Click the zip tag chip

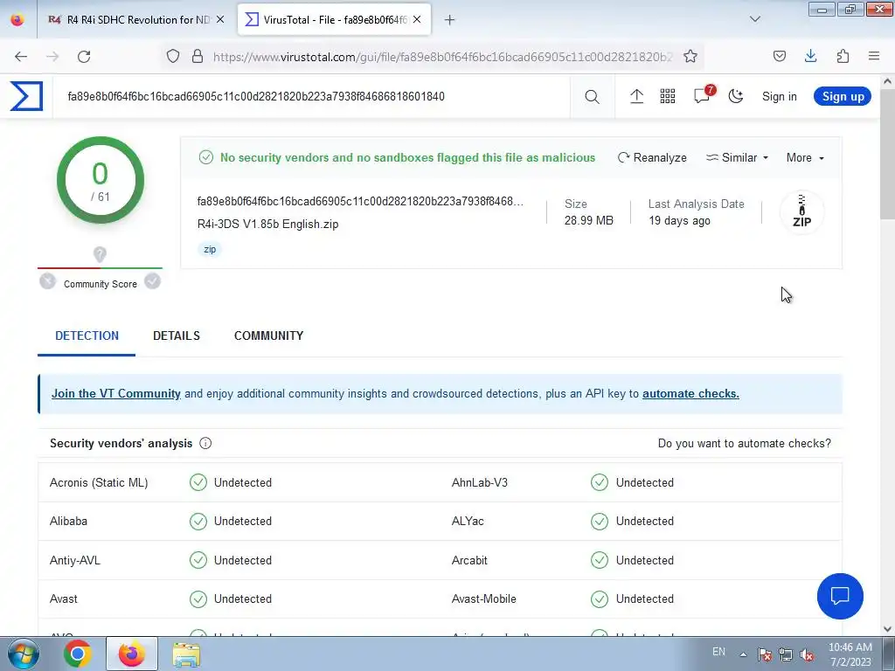coord(210,249)
